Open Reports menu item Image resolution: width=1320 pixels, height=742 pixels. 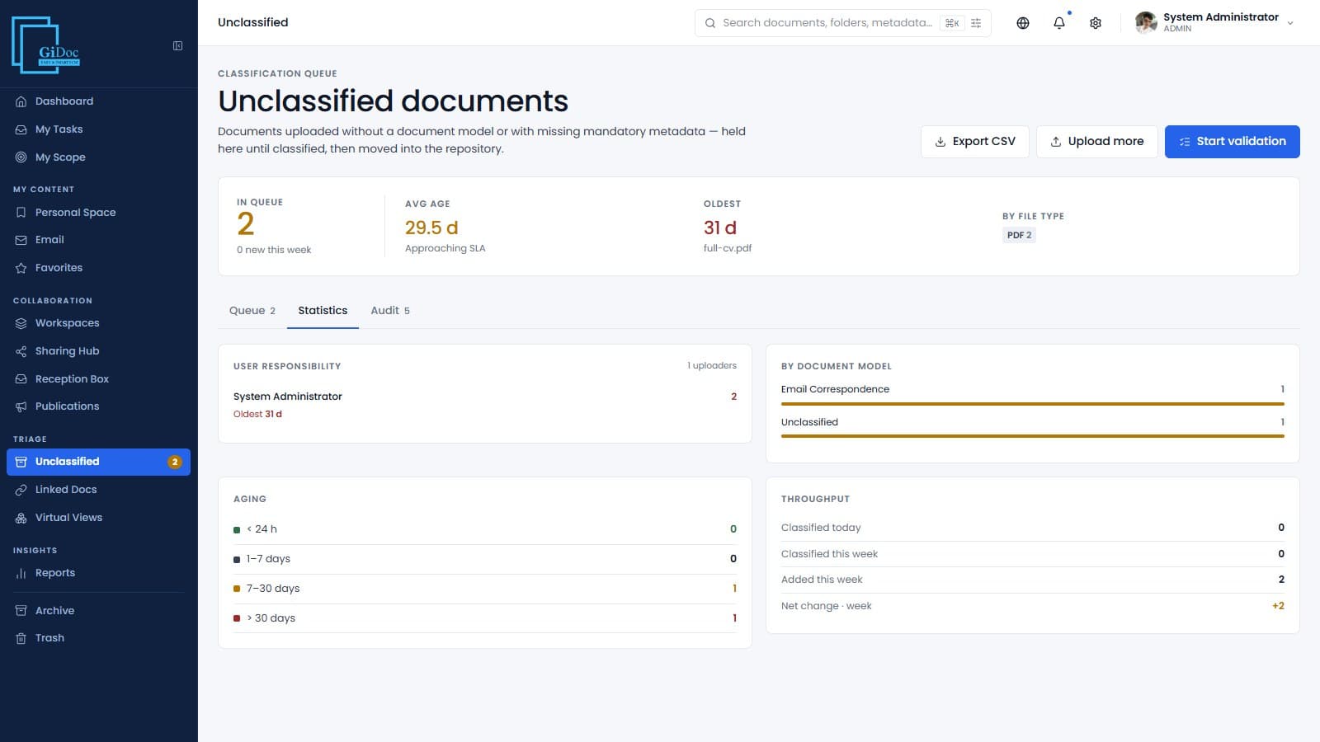(99, 573)
